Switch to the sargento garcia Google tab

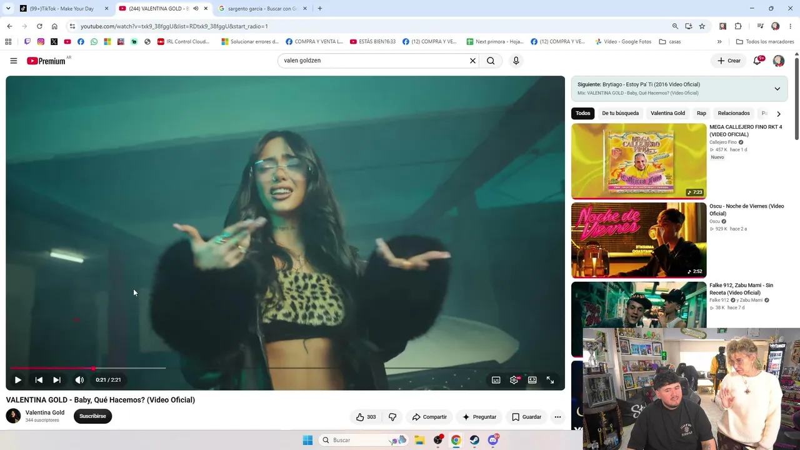(262, 9)
